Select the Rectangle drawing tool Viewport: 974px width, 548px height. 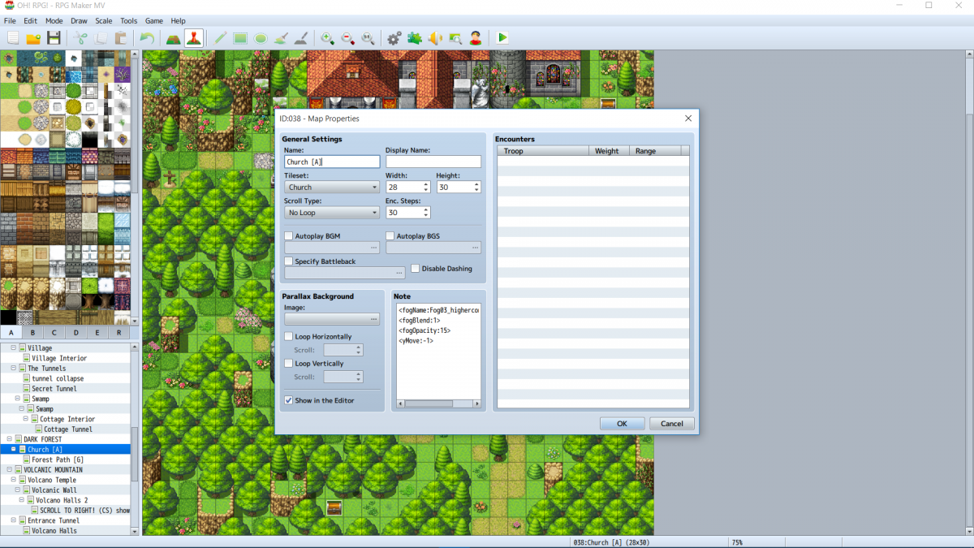[241, 37]
